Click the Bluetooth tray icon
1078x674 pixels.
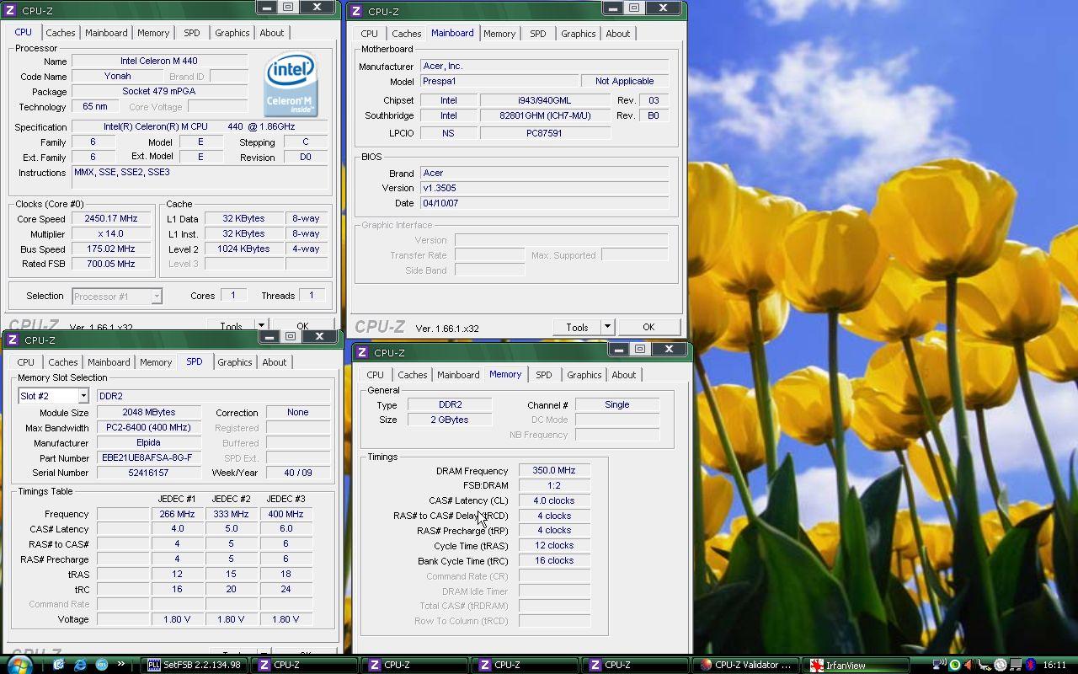pos(1030,665)
